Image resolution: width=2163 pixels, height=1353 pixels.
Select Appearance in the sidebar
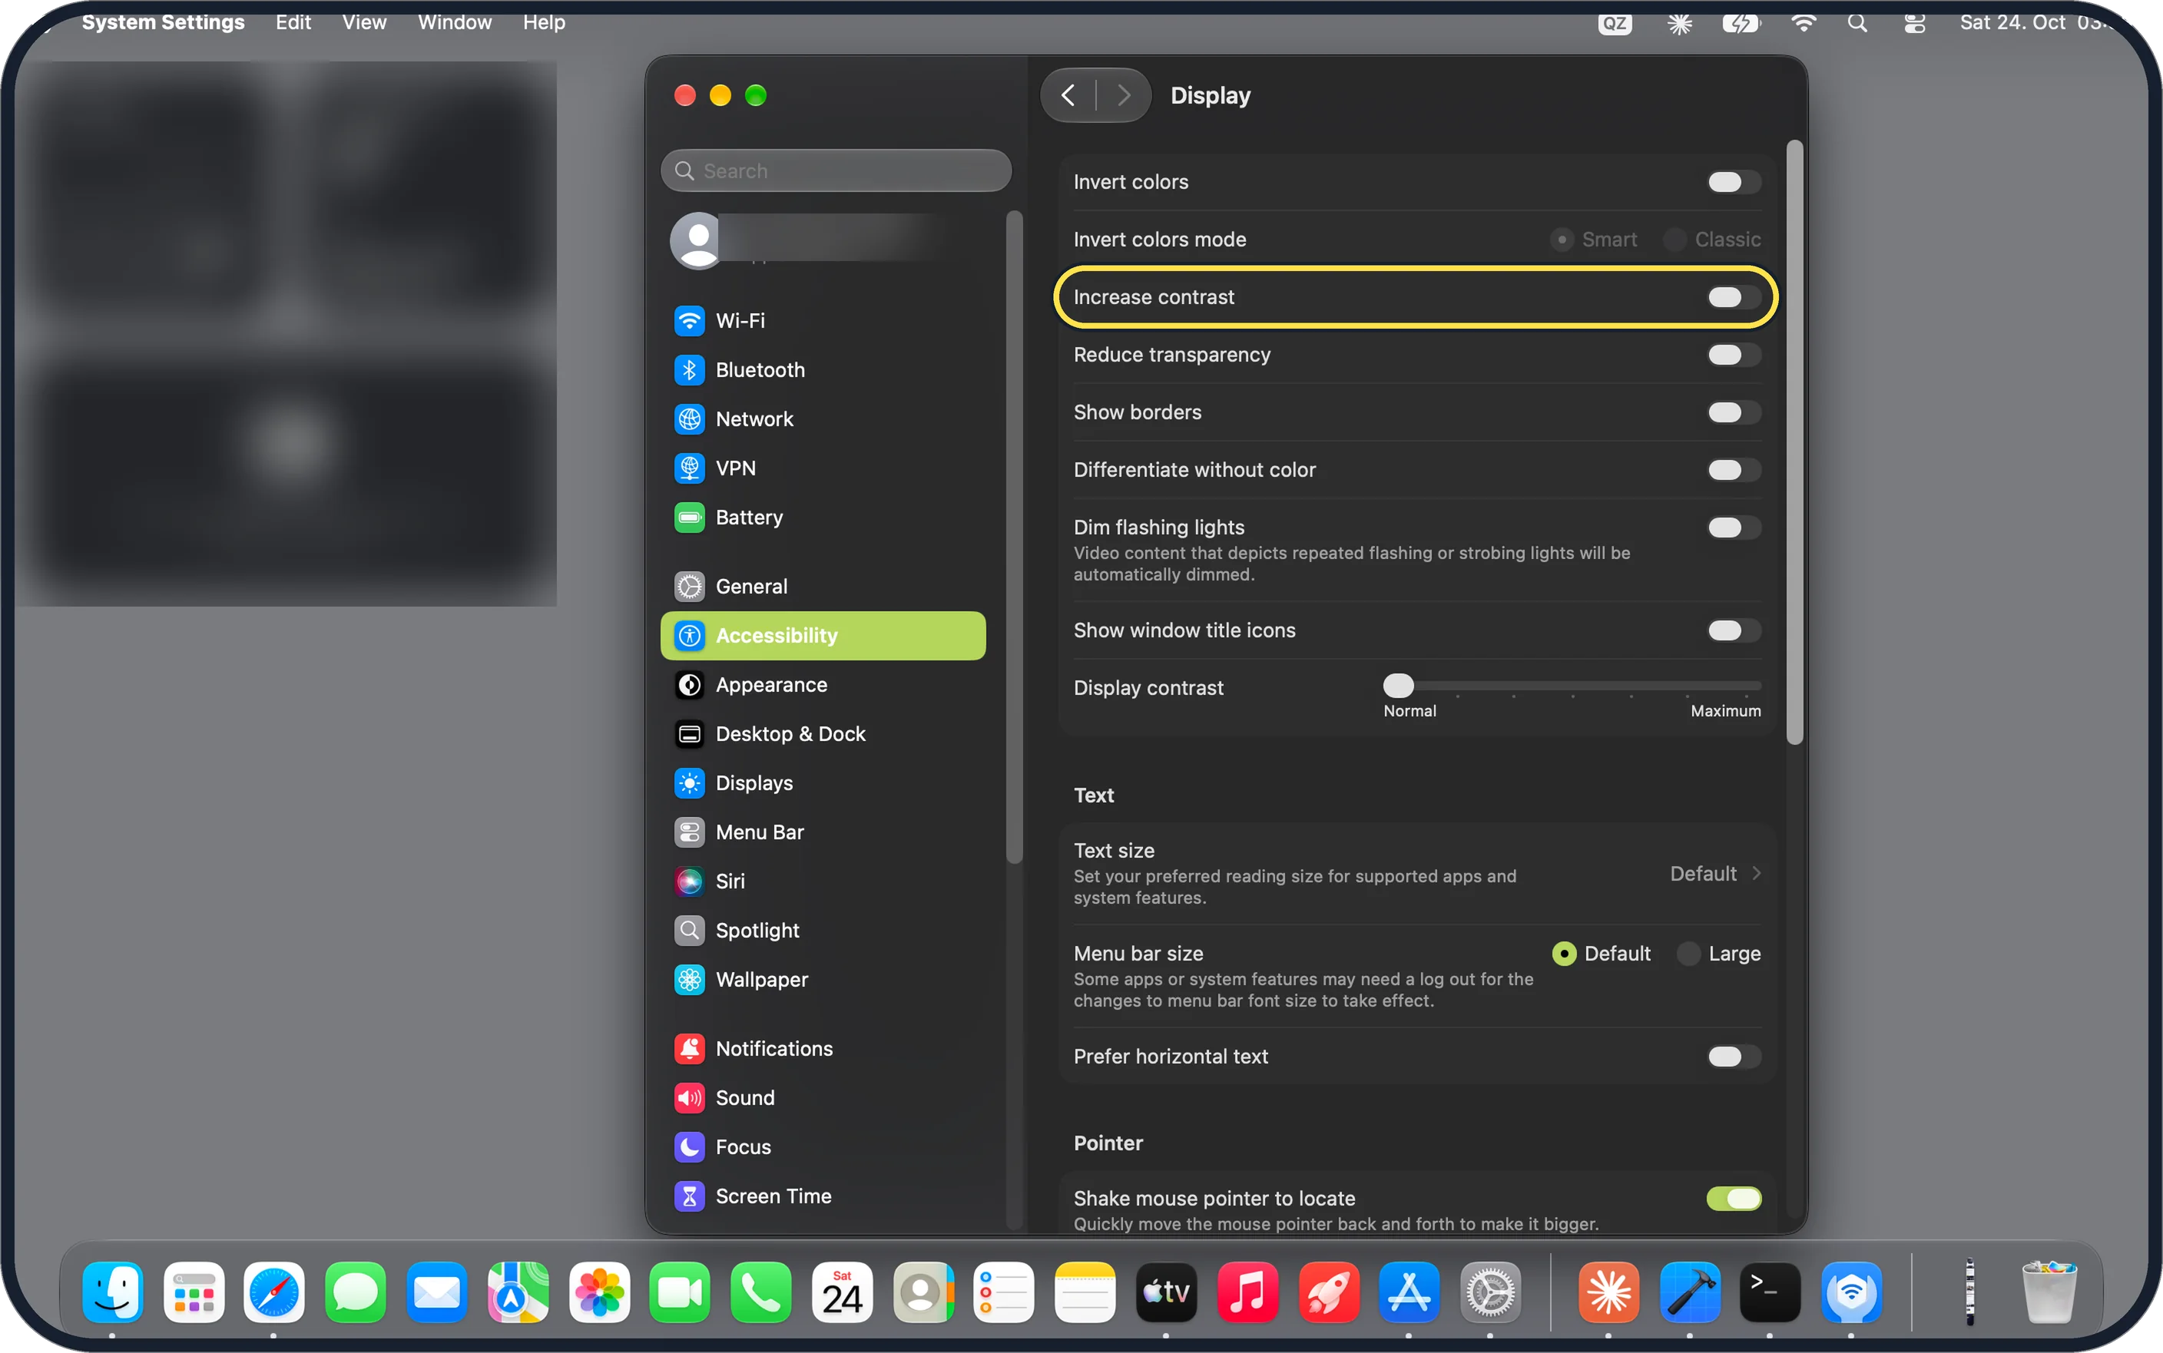point(823,684)
